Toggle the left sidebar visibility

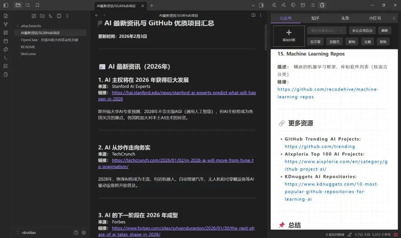point(5,5)
